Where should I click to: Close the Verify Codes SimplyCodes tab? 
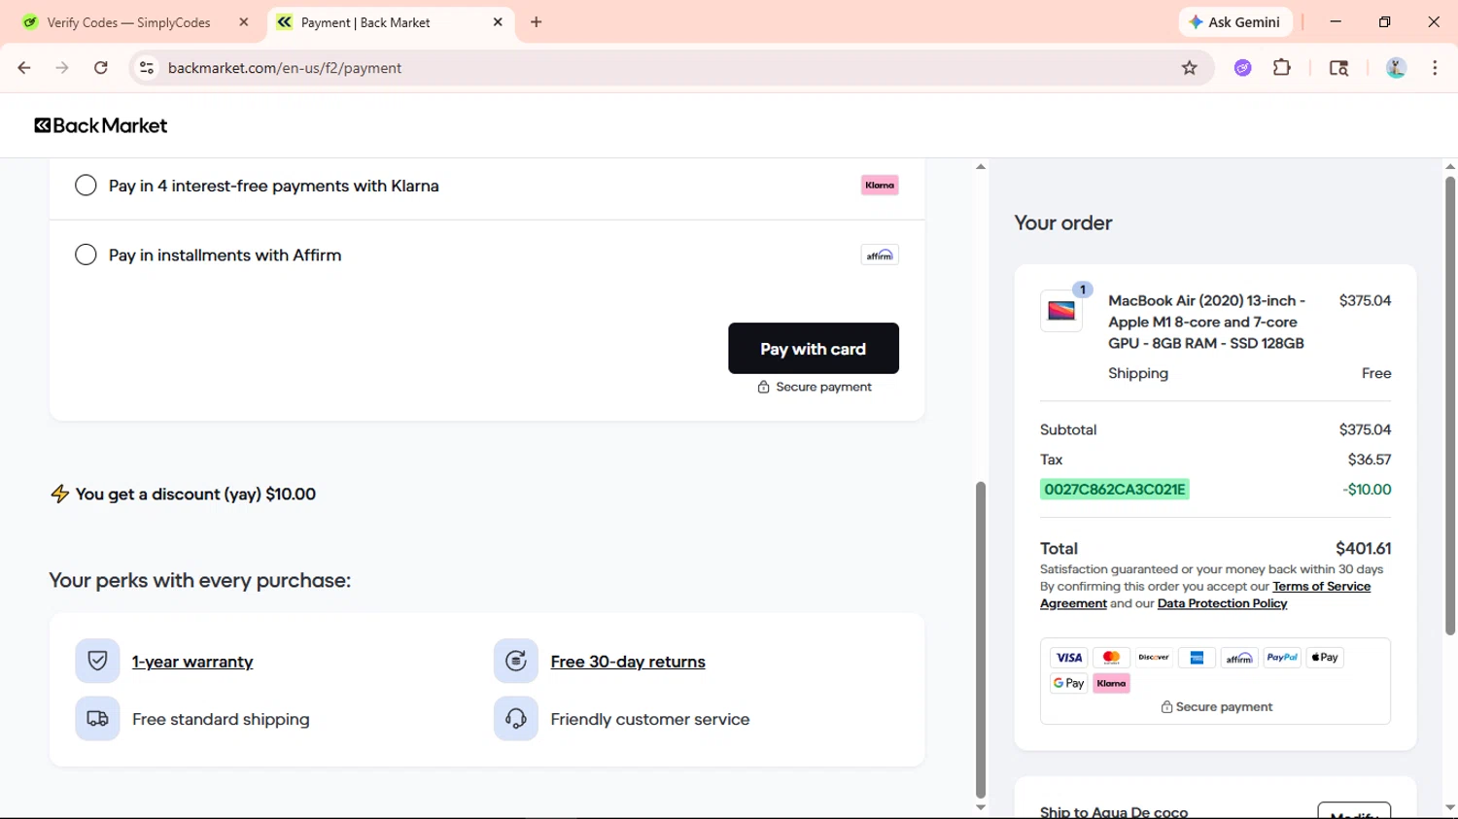click(x=244, y=22)
